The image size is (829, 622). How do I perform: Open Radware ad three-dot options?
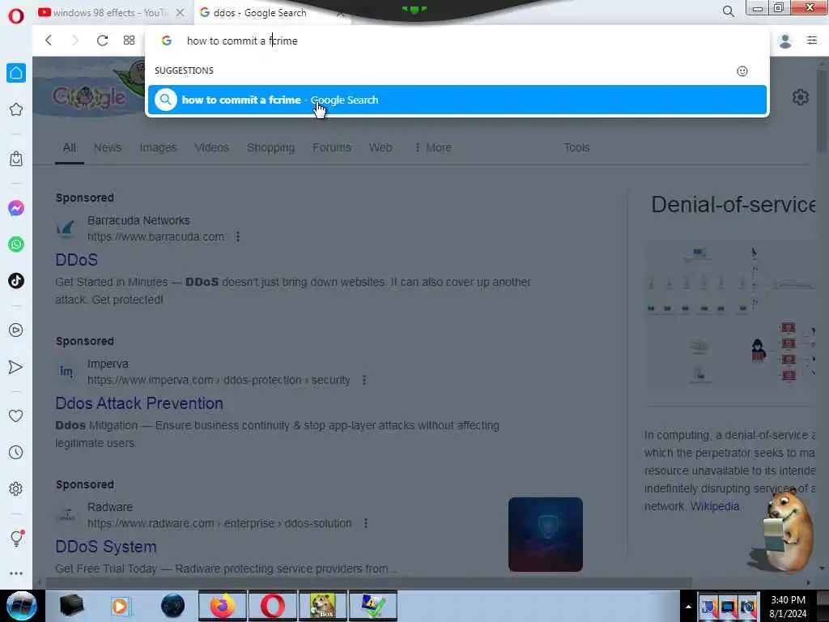366,523
